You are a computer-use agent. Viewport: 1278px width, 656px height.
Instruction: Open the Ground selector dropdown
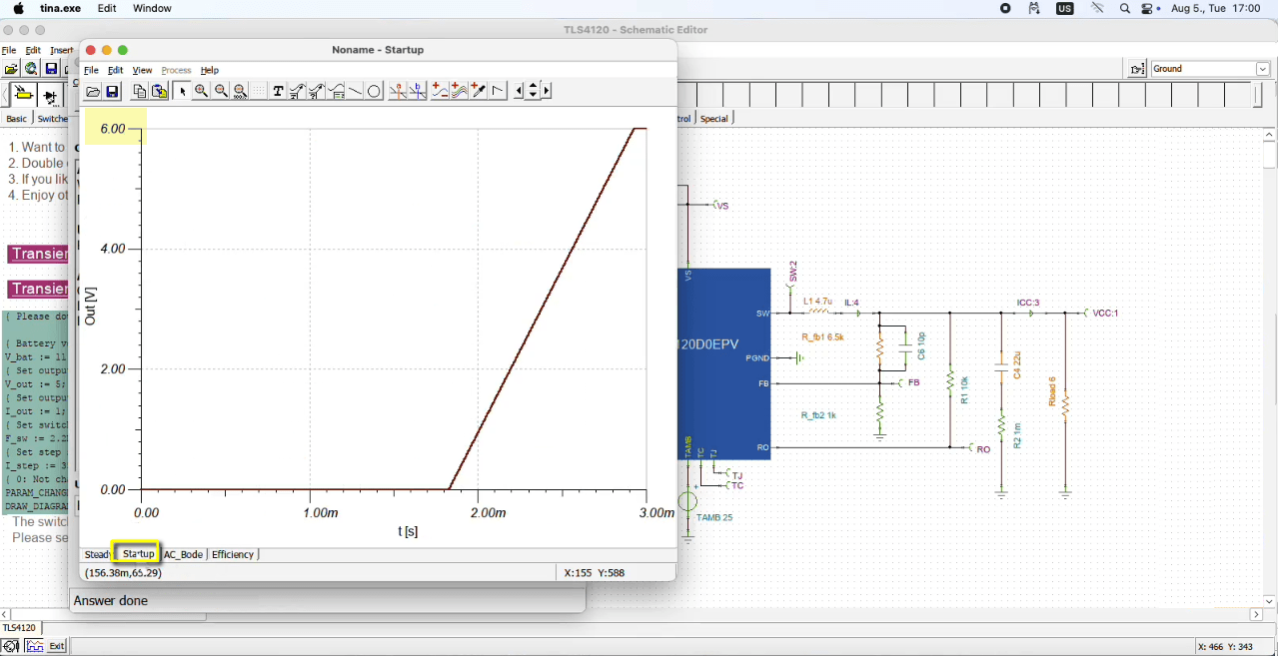(1262, 69)
